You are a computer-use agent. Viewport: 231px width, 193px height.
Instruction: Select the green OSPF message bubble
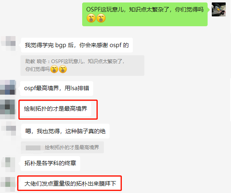(145, 14)
